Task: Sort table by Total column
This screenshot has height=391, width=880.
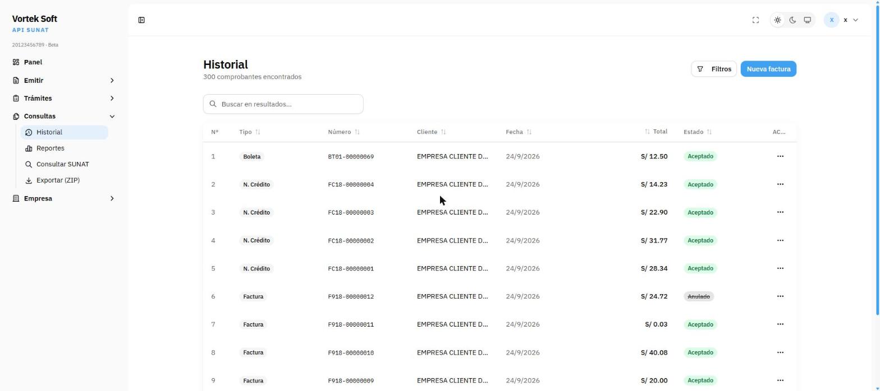Action: tap(656, 132)
